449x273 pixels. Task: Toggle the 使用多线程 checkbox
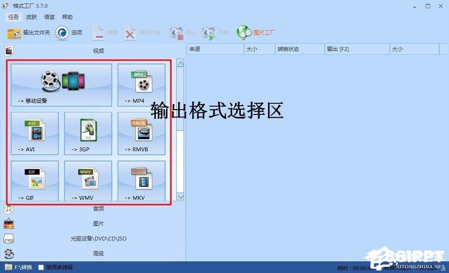pos(41,267)
